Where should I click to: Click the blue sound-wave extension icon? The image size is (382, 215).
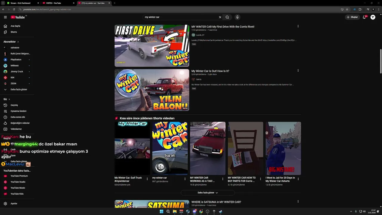355,9
